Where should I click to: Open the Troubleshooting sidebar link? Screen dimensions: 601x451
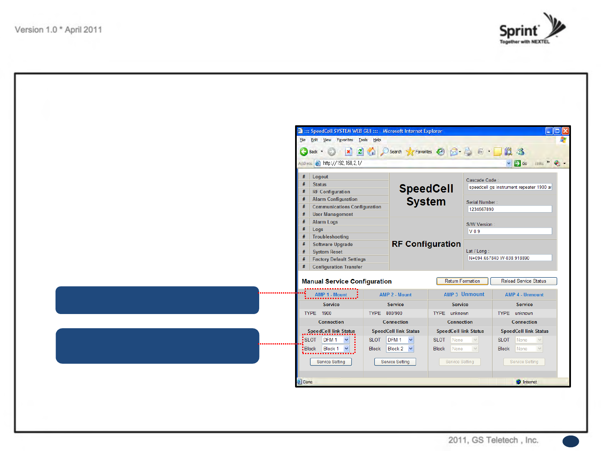[331, 237]
